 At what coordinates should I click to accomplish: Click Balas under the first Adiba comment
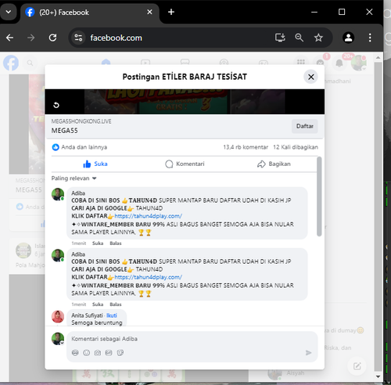[116, 243]
